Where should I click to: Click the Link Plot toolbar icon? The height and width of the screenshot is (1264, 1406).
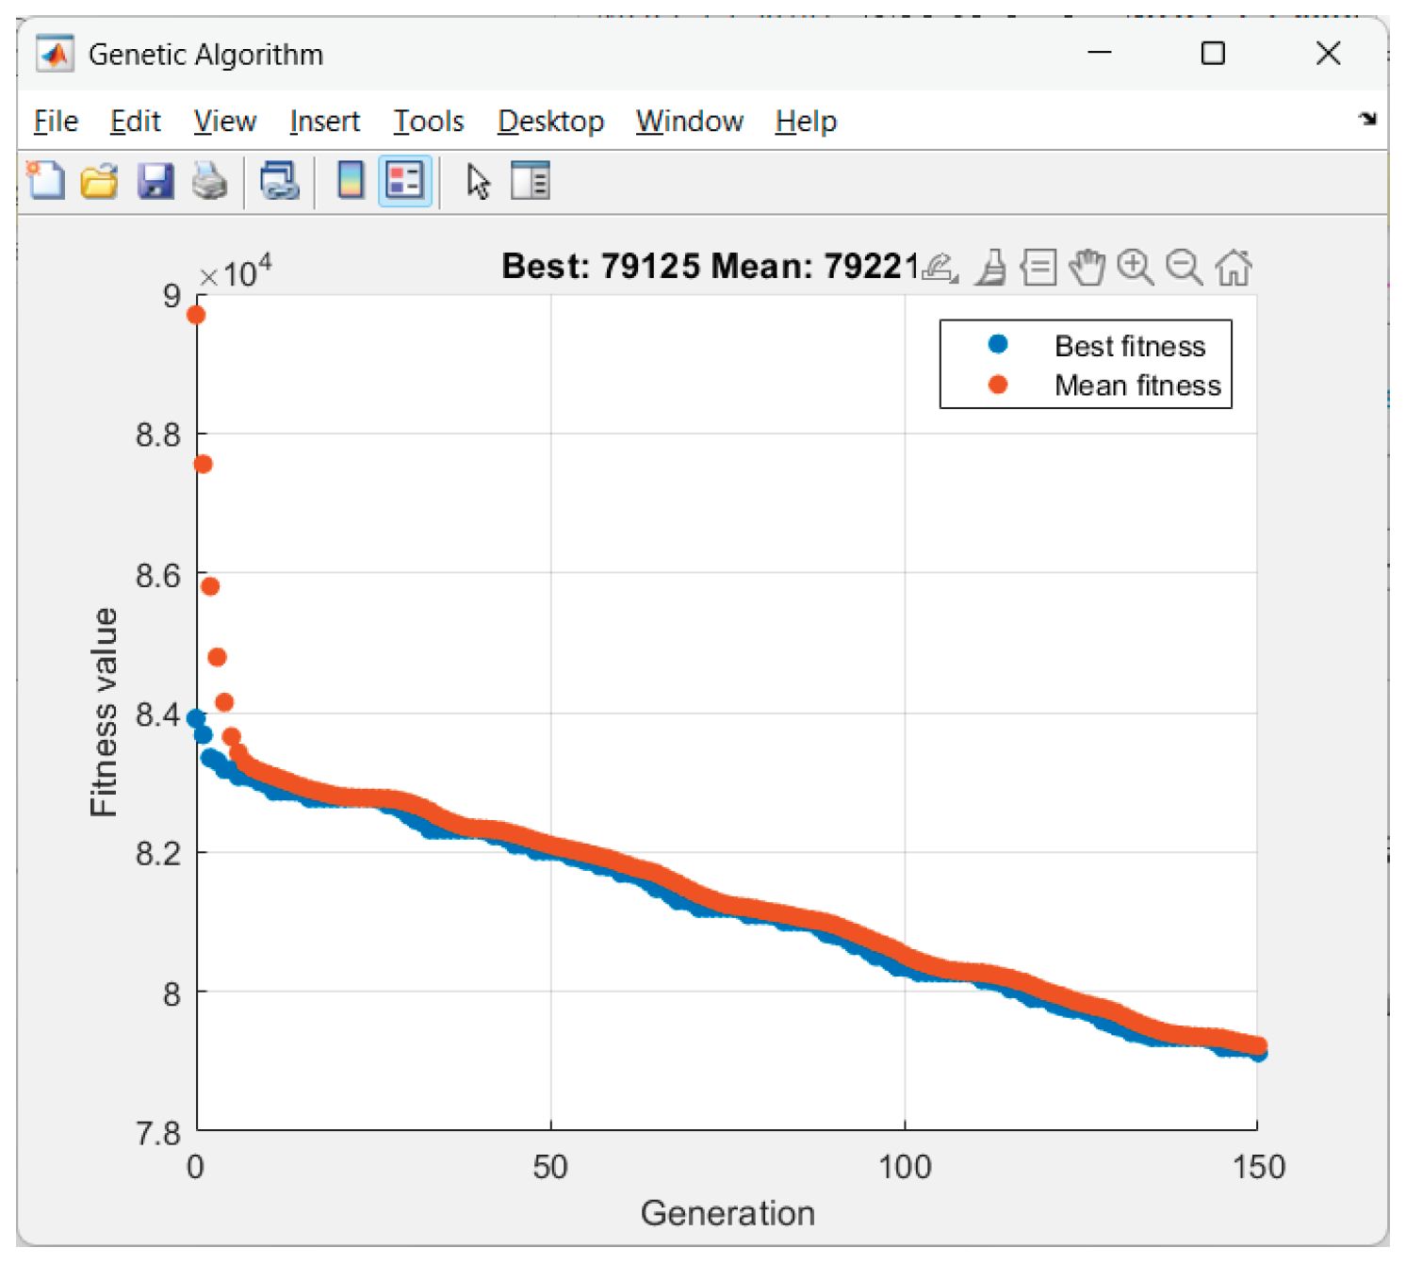279,180
